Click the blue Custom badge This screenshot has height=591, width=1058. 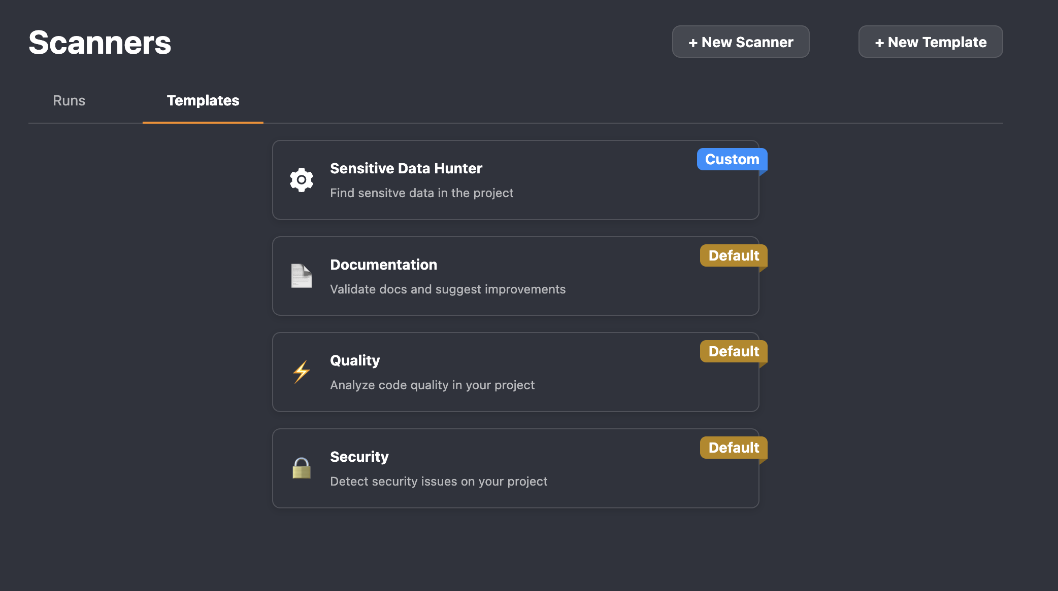point(732,159)
